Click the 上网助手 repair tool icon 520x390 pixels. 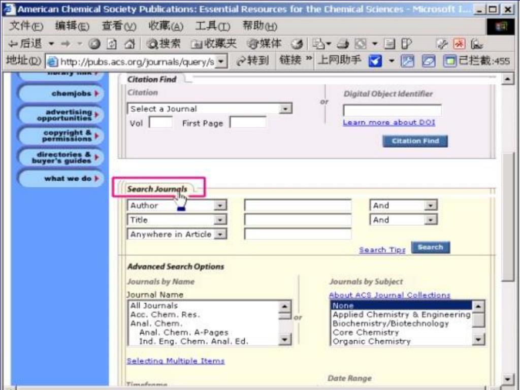[x=407, y=61]
